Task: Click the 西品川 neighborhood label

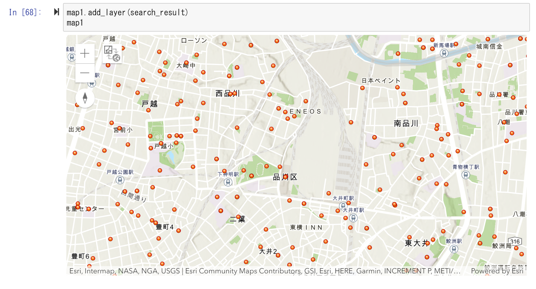Action: click(228, 94)
